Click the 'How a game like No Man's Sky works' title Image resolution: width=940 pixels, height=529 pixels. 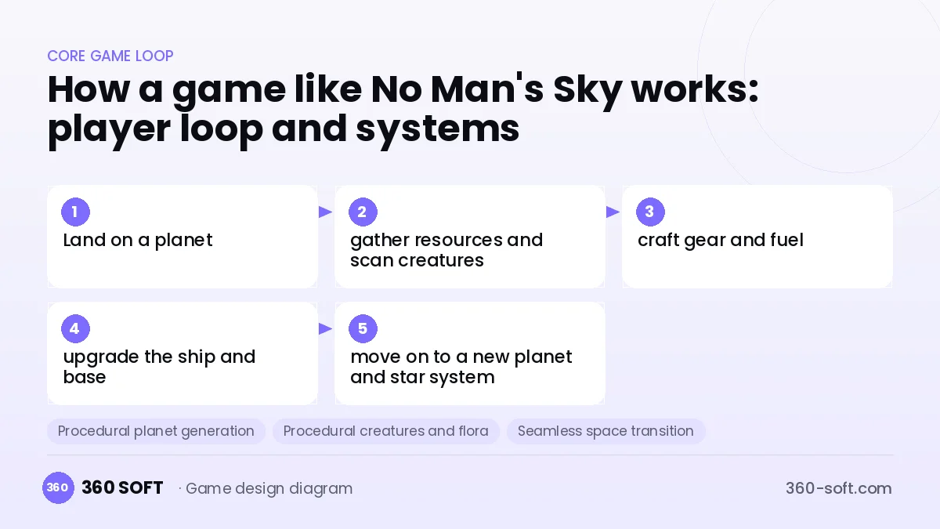(x=403, y=110)
